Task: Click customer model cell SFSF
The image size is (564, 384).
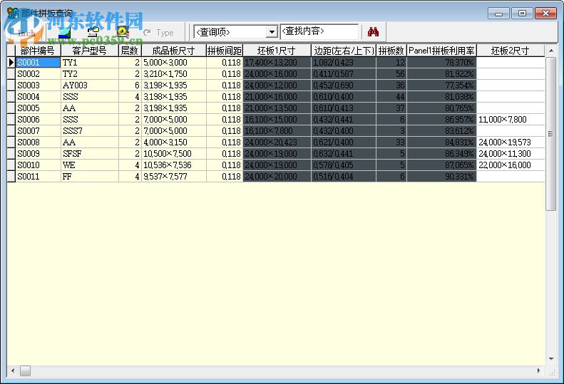Action: tap(90, 153)
